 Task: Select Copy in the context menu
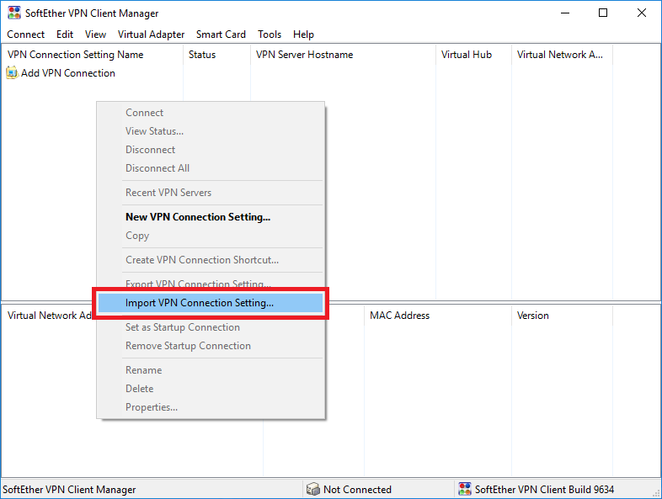coord(211,236)
